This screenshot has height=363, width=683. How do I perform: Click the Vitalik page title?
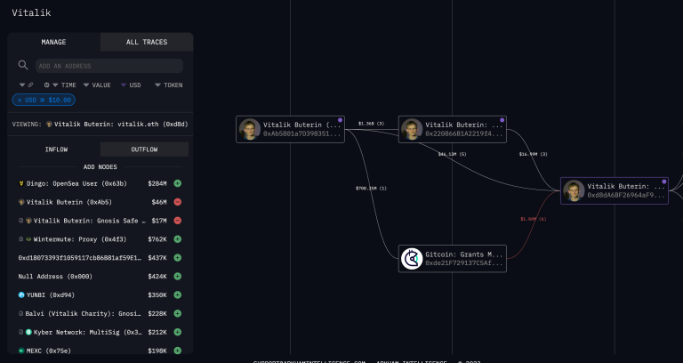[31, 13]
